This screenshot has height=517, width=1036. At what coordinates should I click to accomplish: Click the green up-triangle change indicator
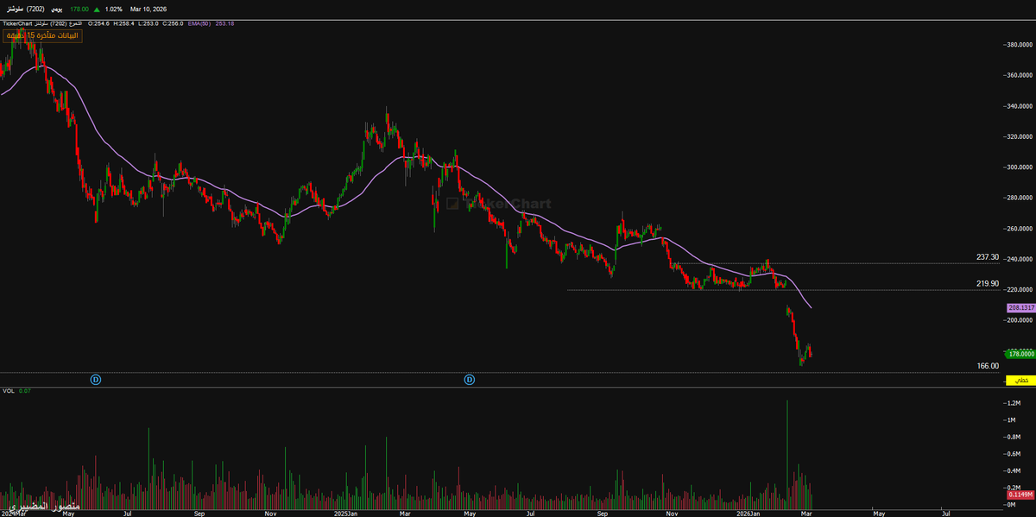pos(97,9)
